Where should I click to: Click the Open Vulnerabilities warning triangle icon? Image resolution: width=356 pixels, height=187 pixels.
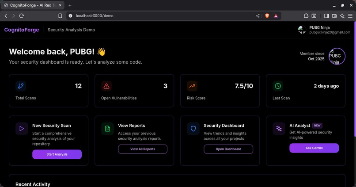point(106,86)
